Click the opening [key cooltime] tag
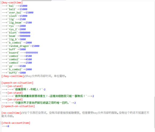155x132 pixels. point(12,3)
